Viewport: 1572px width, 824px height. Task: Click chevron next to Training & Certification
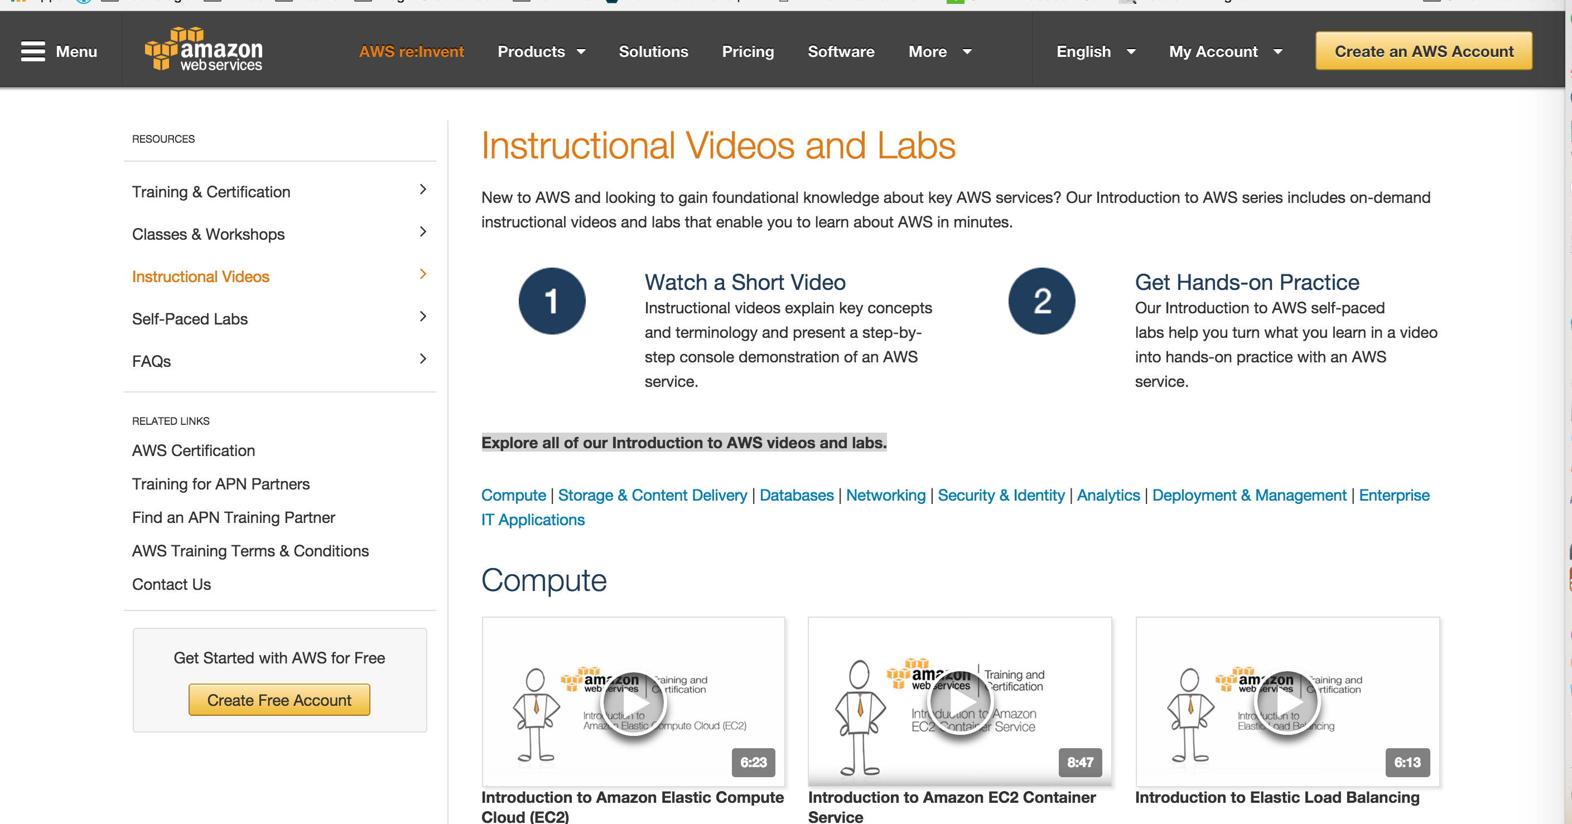point(423,190)
